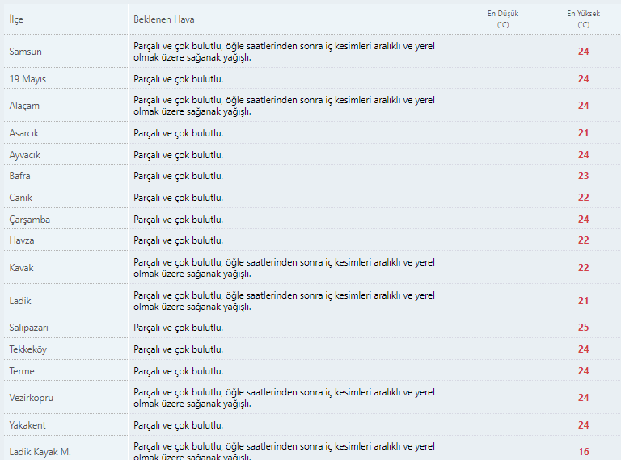This screenshot has width=621, height=460.
Task: Select the Havza district name
Action: tap(22, 240)
